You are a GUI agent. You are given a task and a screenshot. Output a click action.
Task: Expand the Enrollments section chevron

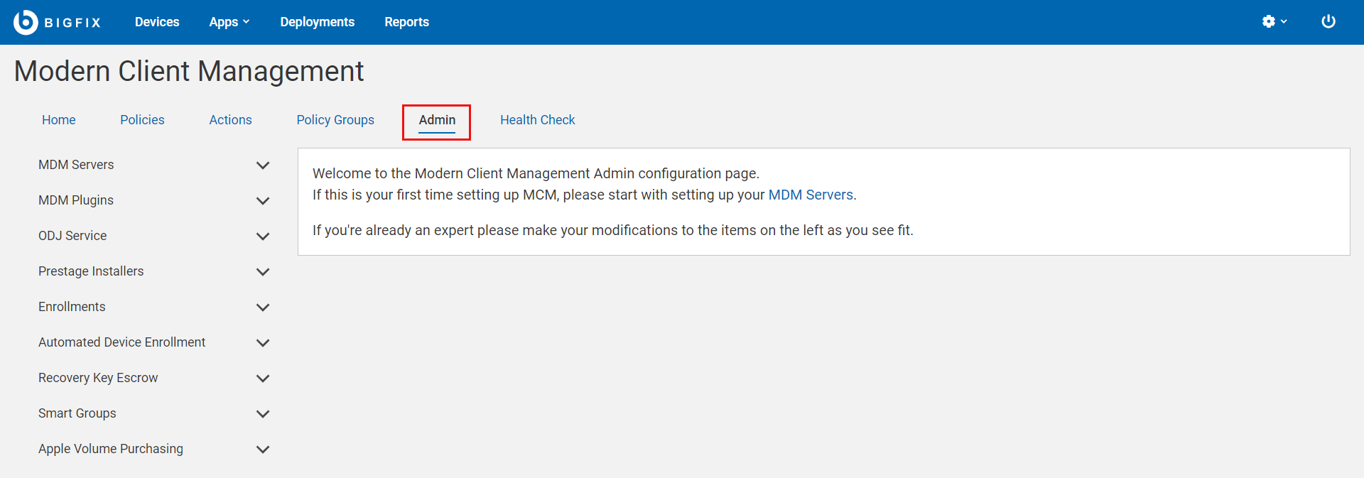pos(263,308)
